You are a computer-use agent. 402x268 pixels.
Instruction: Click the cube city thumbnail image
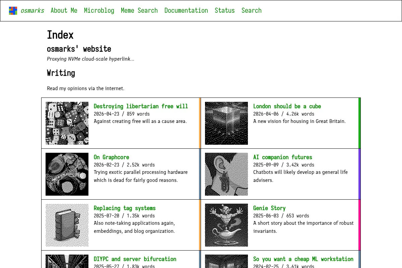(226, 123)
